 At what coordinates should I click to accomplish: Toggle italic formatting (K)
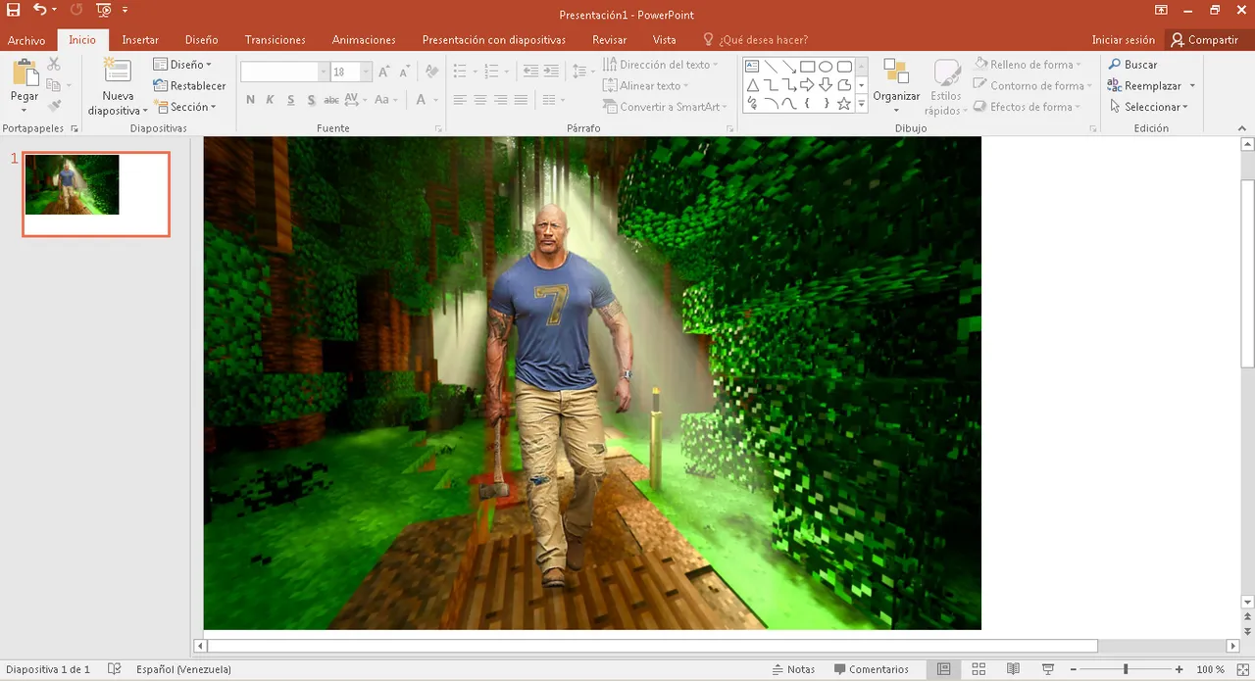[x=272, y=100]
